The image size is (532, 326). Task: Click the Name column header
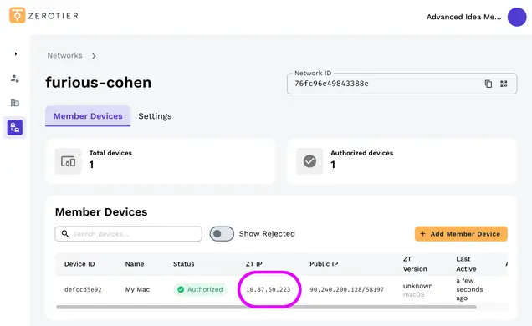tap(135, 264)
